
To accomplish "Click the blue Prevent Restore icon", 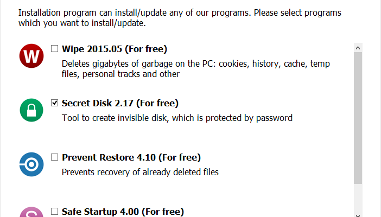I will [x=31, y=164].
